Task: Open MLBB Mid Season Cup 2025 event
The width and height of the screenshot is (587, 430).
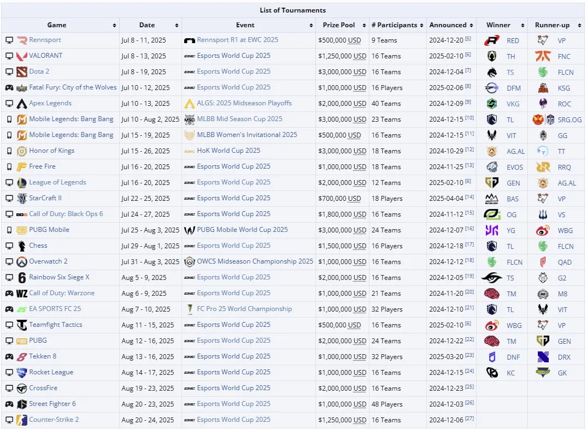Action: click(x=239, y=118)
